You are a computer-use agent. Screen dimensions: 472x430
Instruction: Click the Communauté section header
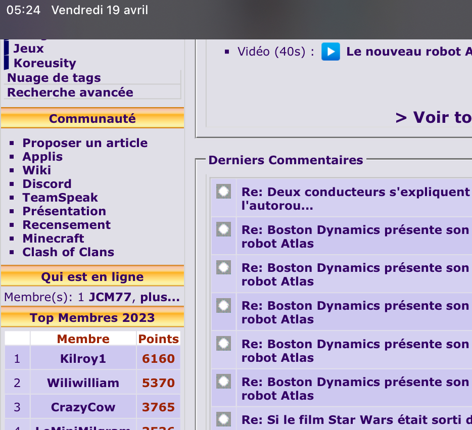click(92, 119)
